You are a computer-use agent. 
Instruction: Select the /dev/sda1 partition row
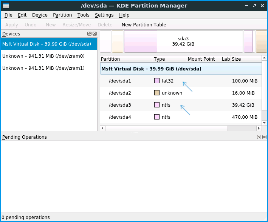coord(181,81)
